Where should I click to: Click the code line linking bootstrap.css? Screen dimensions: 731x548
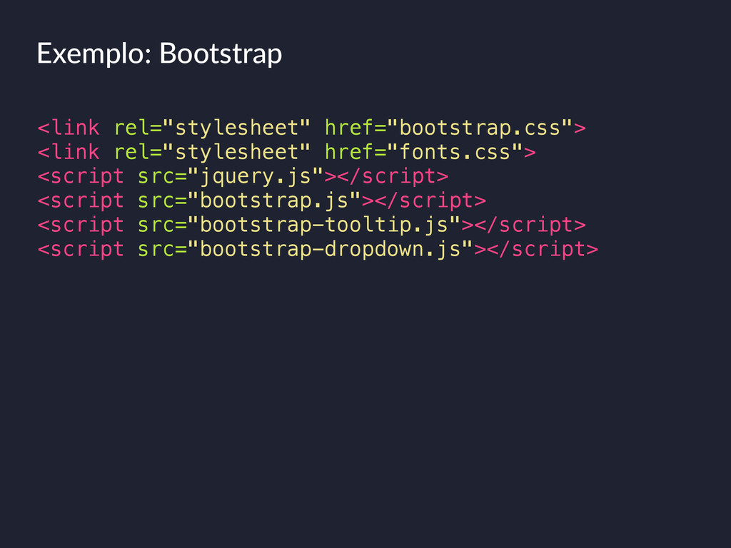[x=311, y=128]
